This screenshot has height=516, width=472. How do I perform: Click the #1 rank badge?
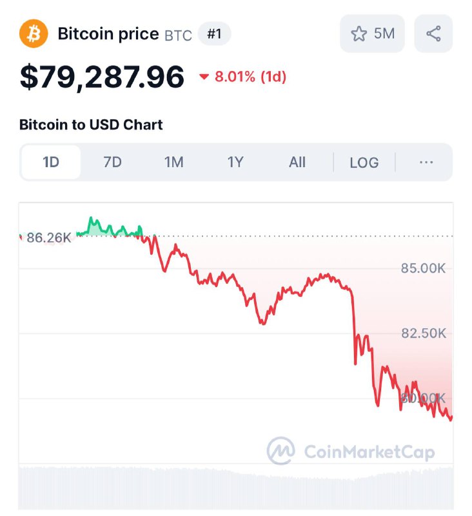click(x=215, y=34)
